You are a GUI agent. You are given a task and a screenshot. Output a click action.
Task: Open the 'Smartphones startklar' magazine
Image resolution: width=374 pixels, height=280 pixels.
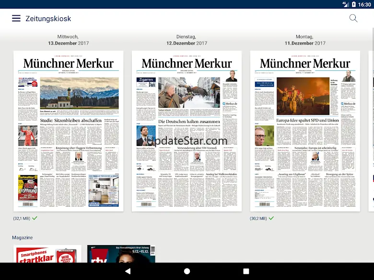47,254
